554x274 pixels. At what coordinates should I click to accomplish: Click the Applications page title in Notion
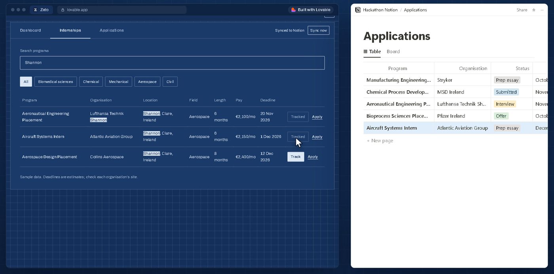(397, 36)
